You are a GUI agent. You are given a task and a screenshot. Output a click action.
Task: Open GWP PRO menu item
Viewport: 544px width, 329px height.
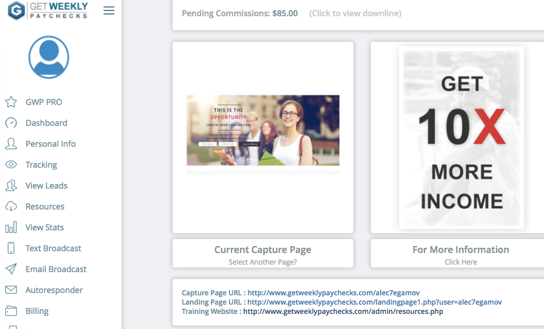click(44, 102)
